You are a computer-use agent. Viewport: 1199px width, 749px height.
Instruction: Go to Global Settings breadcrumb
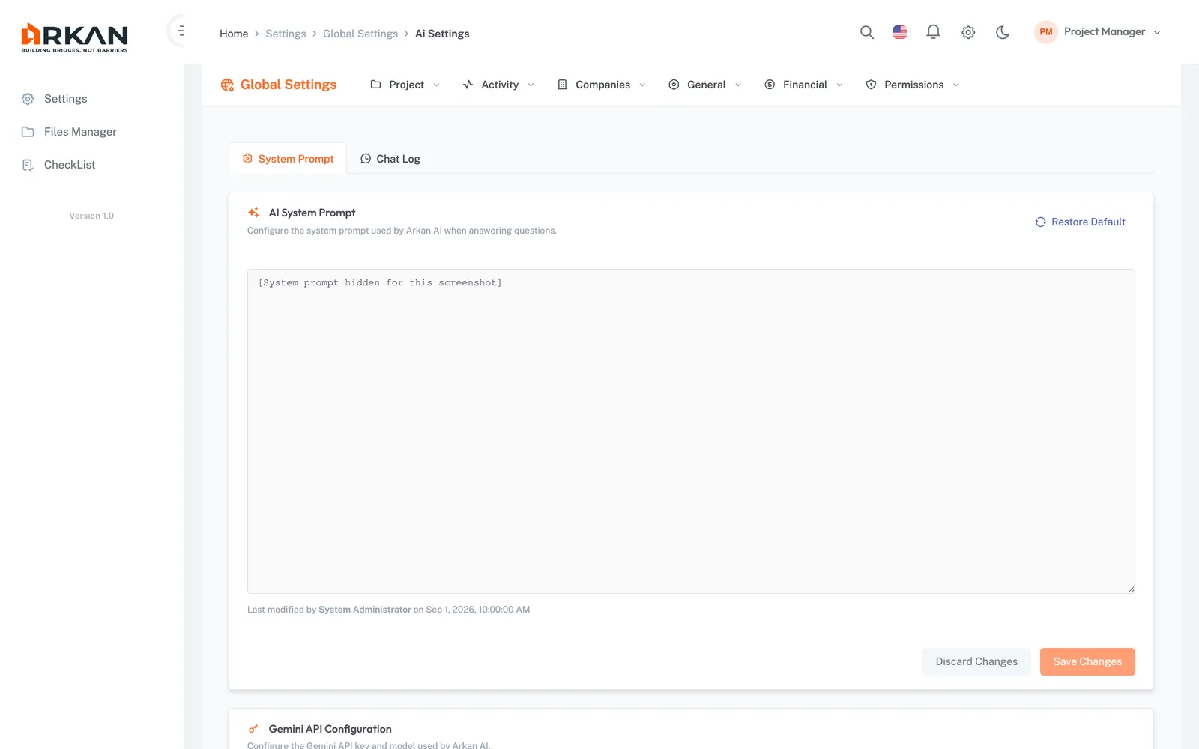pyautogui.click(x=360, y=34)
